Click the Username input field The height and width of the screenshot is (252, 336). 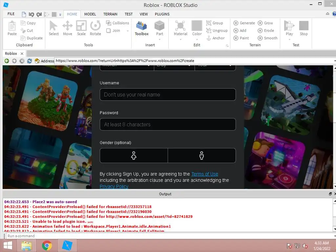point(168,94)
